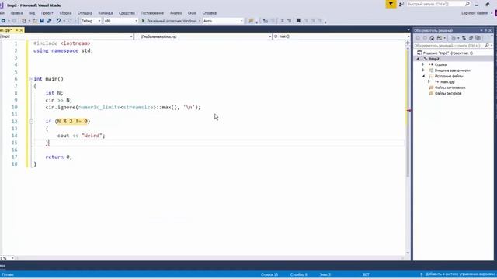497x279 pixels.
Task: Select the Файлы заголовков folder
Action: (450, 88)
